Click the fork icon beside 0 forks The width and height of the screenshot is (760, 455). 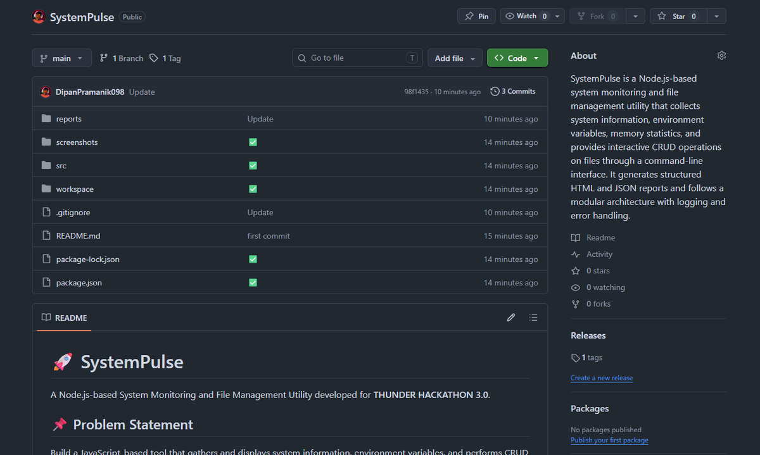575,304
